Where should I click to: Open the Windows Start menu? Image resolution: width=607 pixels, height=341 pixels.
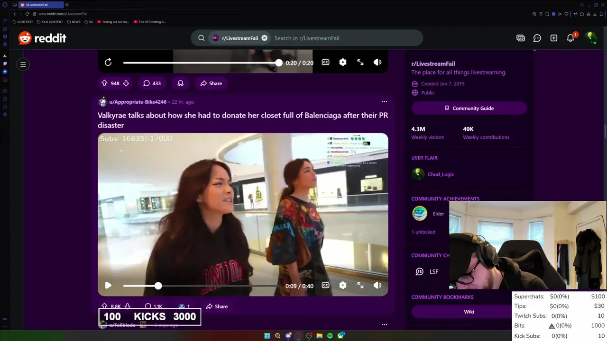[x=267, y=336]
